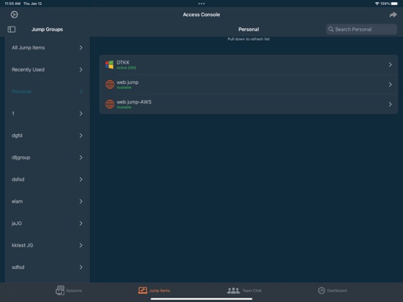Screen dimensions: 403x302
Task: Tap Available status under web jump-AWS
Action: tap(124, 107)
